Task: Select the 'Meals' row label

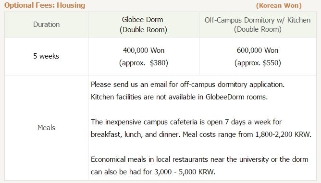Action: [46, 128]
